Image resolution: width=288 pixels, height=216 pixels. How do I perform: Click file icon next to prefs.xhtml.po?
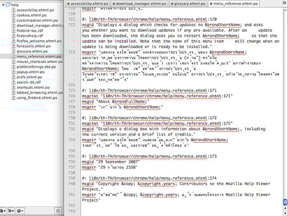tap(13, 77)
